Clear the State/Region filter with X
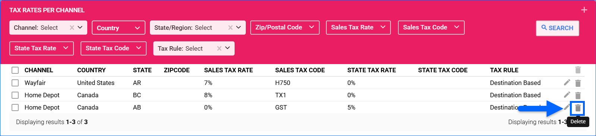 pyautogui.click(x=230, y=28)
